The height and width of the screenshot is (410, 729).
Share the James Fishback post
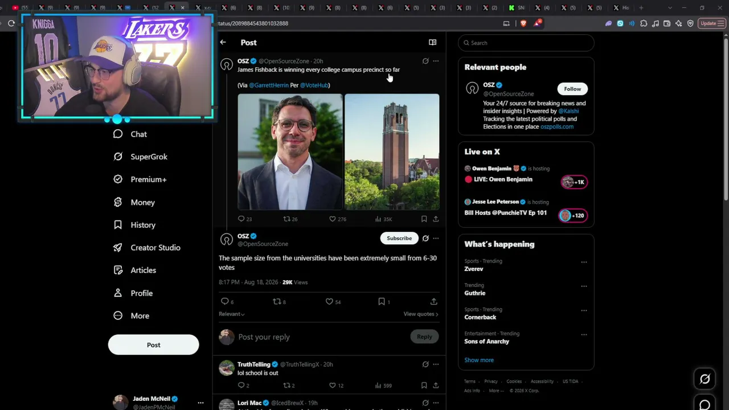tap(436, 219)
